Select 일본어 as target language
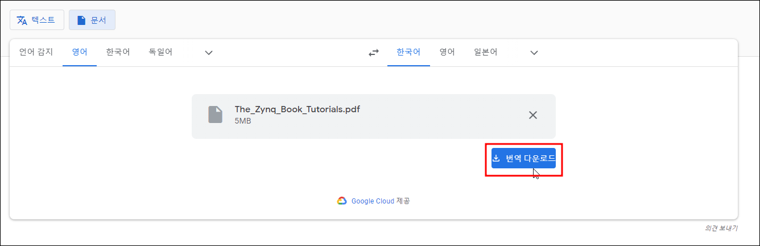This screenshot has width=760, height=246. pyautogui.click(x=486, y=52)
